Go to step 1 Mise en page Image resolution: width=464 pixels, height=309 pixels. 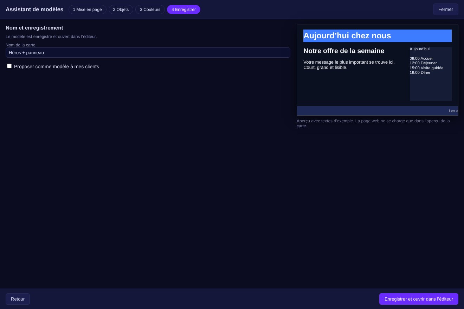click(x=87, y=9)
